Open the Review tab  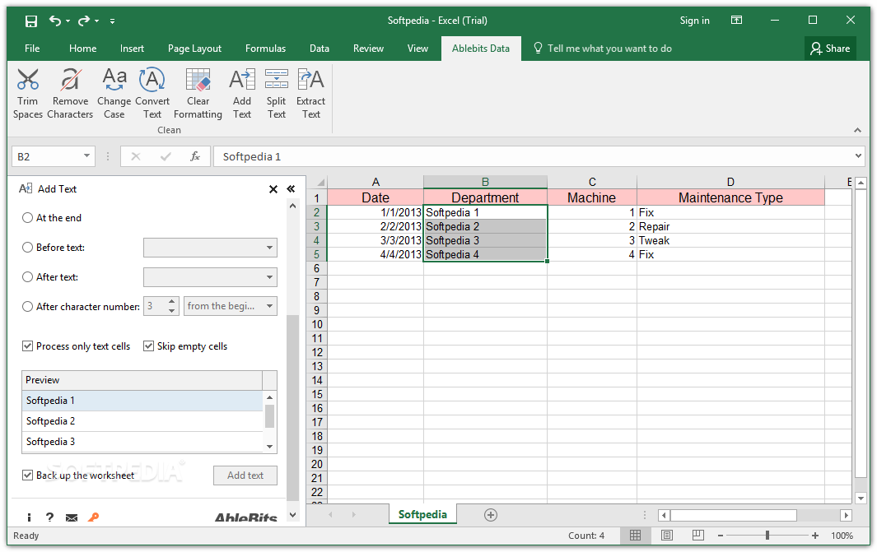(x=369, y=49)
